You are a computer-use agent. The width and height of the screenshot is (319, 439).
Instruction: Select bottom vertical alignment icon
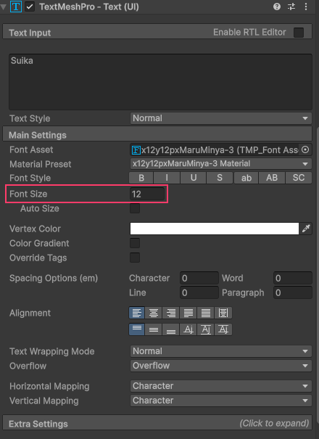point(170,329)
